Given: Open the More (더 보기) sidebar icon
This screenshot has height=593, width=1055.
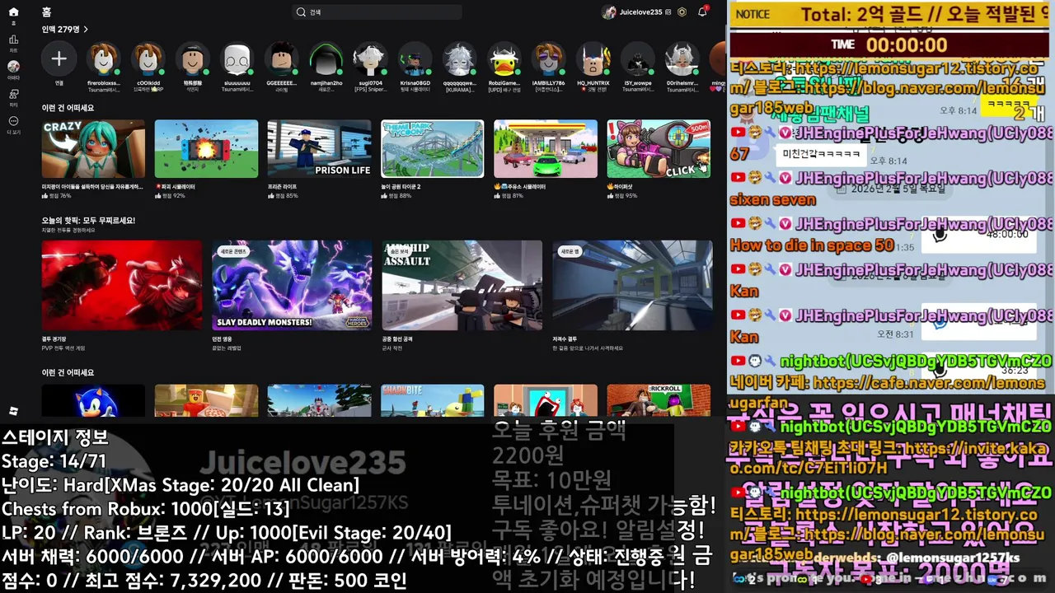Looking at the screenshot, I should [13, 121].
